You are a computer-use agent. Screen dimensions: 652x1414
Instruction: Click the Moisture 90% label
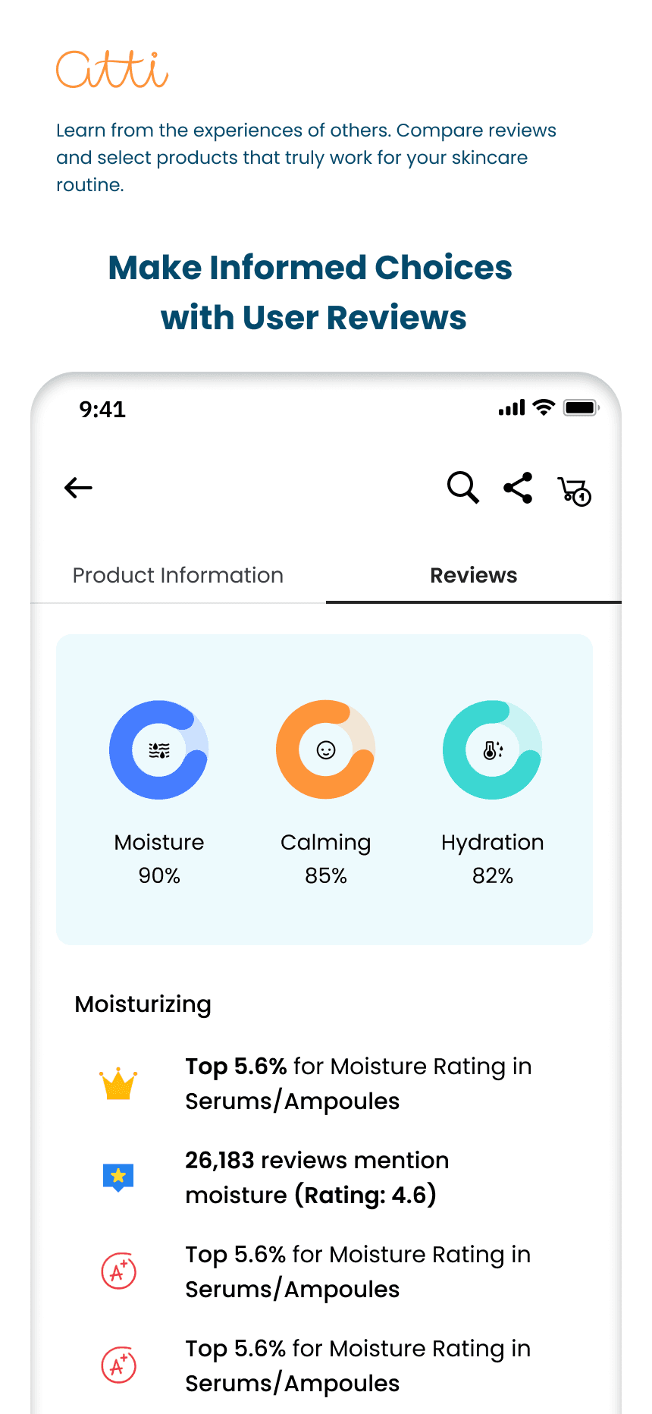(159, 859)
